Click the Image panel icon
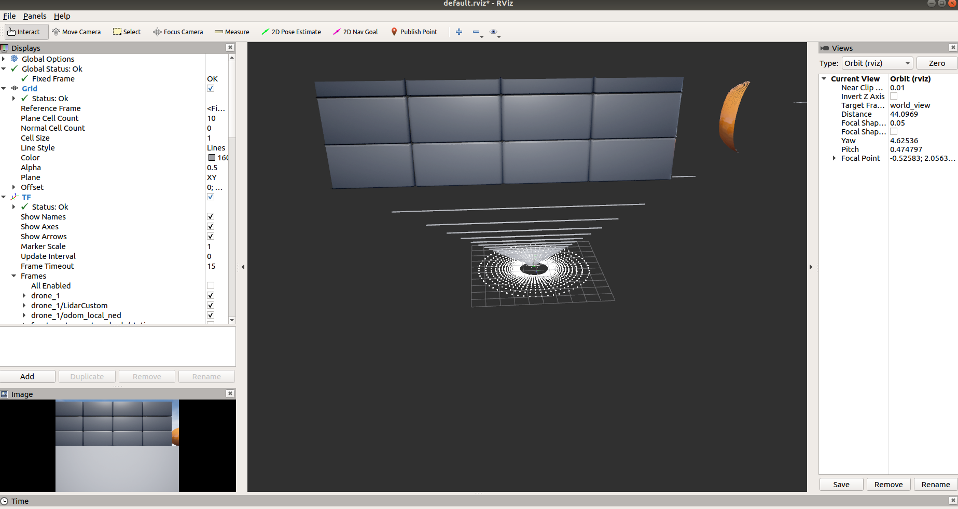The height and width of the screenshot is (509, 958). click(x=5, y=394)
